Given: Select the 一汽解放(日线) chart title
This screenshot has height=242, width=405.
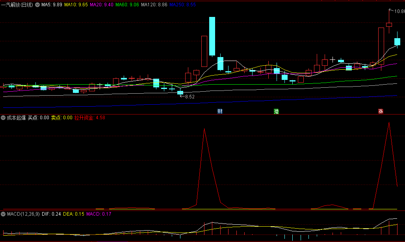Looking at the screenshot, I should click(x=17, y=5).
